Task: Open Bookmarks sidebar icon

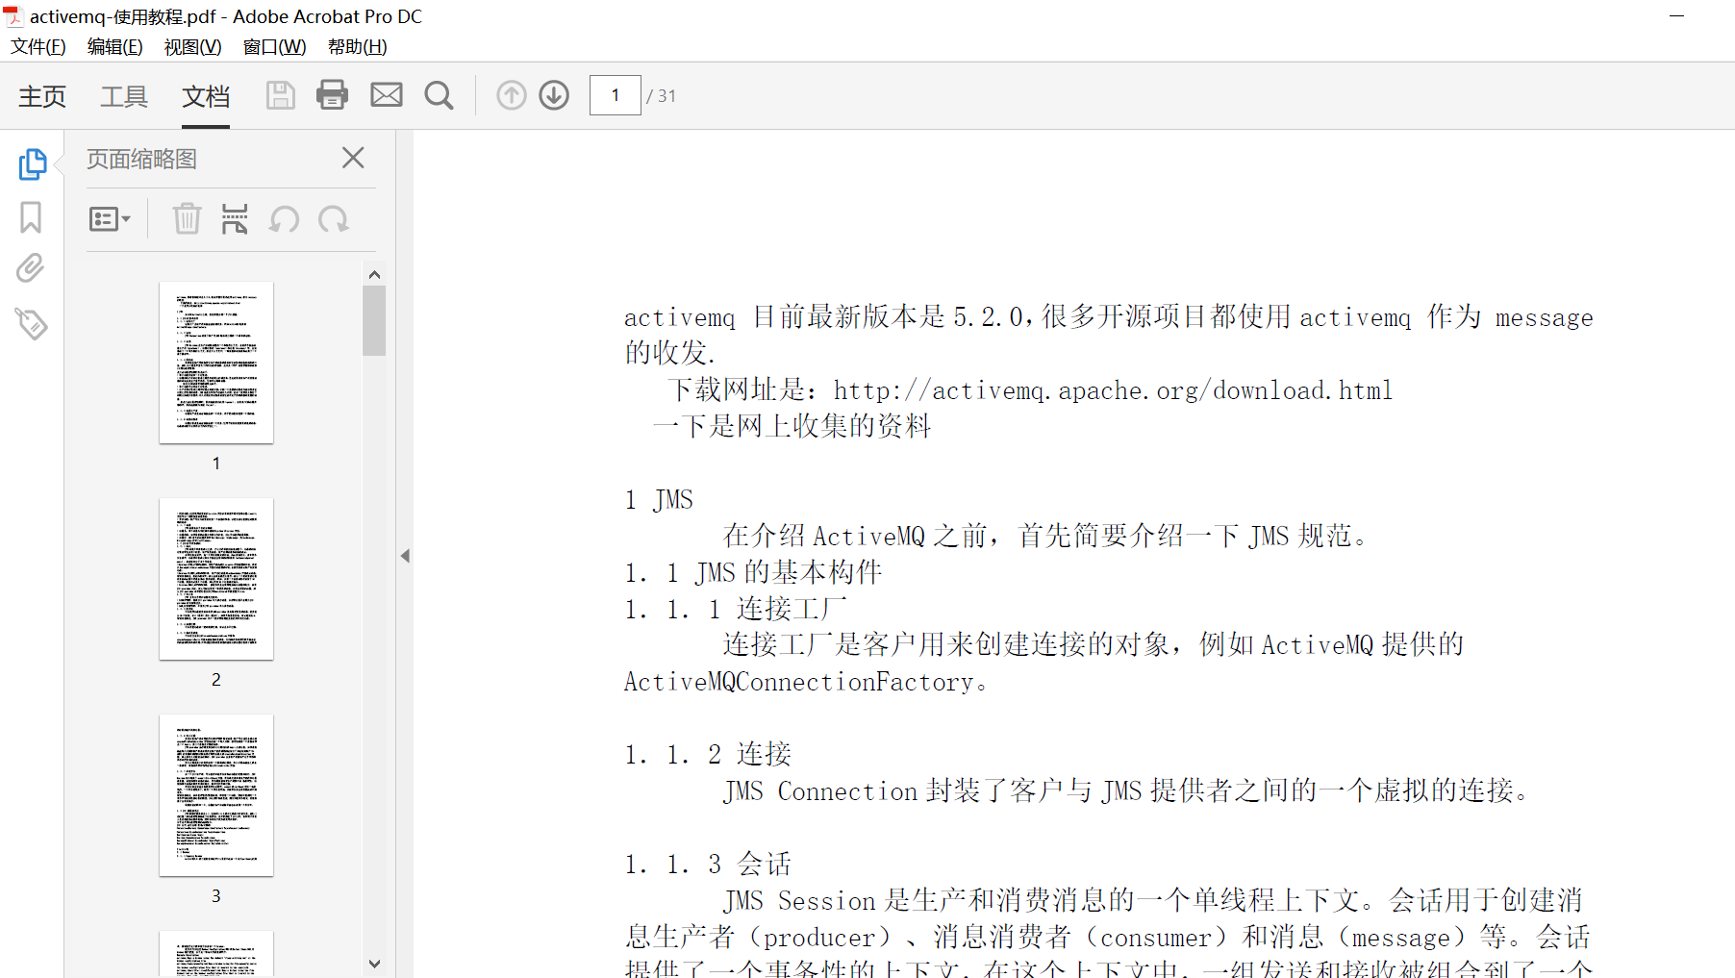Action: click(x=31, y=217)
